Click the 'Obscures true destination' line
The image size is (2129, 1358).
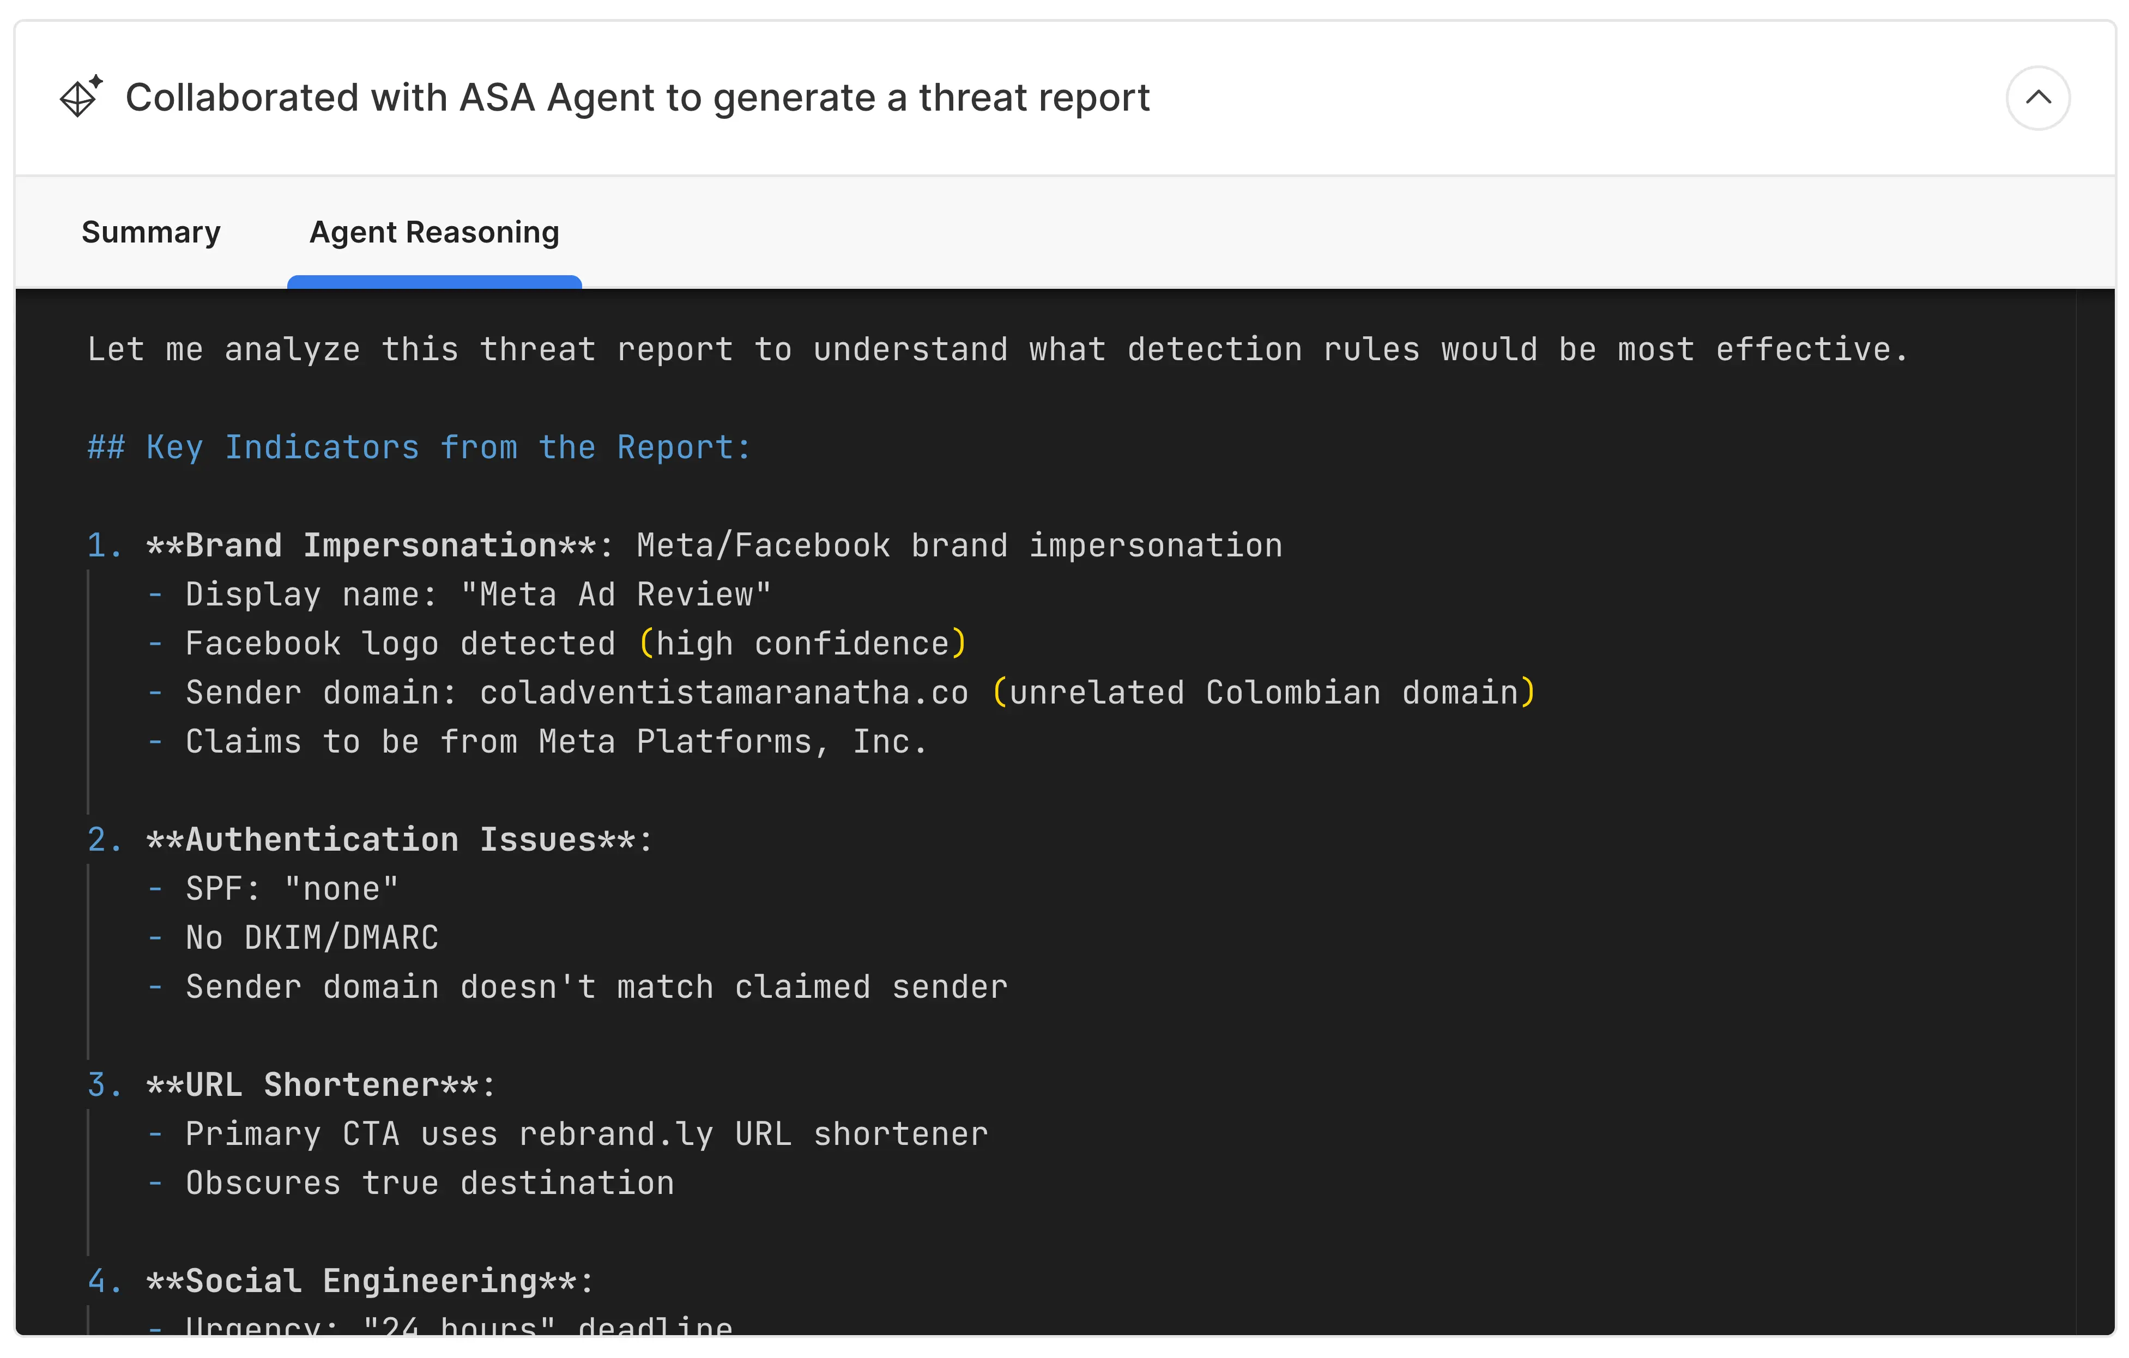coord(429,1183)
